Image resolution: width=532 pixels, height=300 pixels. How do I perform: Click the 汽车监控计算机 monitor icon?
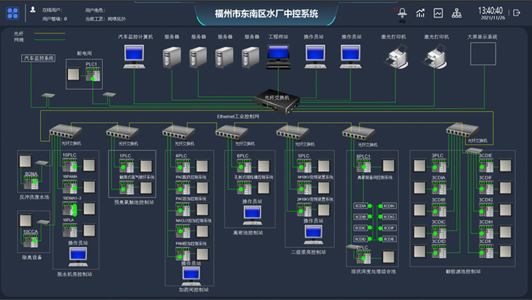134,55
